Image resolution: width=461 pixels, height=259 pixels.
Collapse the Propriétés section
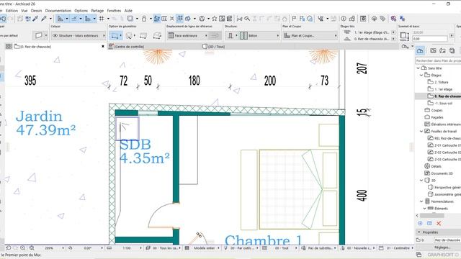419,232
